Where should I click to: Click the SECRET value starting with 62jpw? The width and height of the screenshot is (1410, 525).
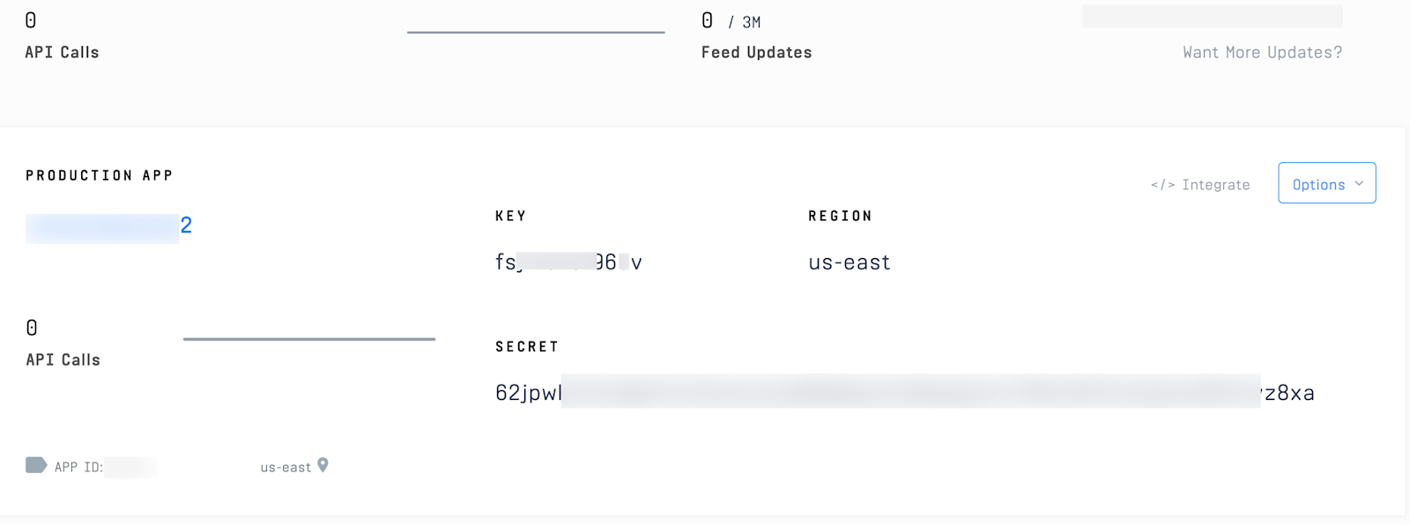(903, 393)
